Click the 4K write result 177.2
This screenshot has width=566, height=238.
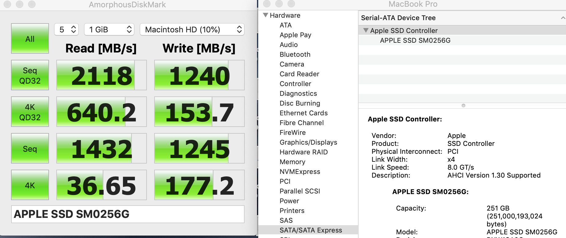pyautogui.click(x=199, y=185)
